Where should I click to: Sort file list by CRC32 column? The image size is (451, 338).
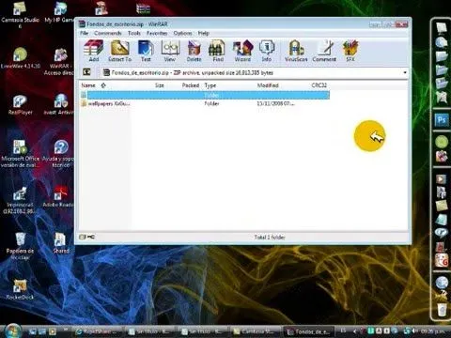tap(319, 85)
